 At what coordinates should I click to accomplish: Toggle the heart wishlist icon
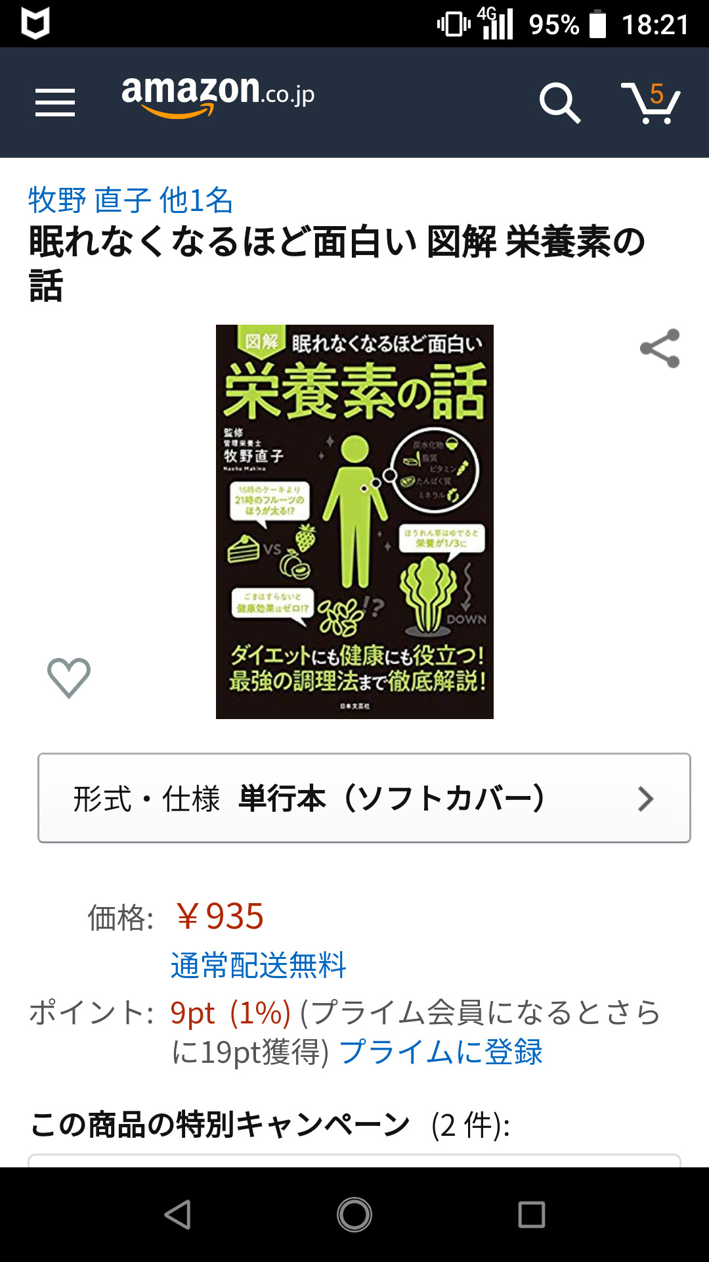click(69, 677)
